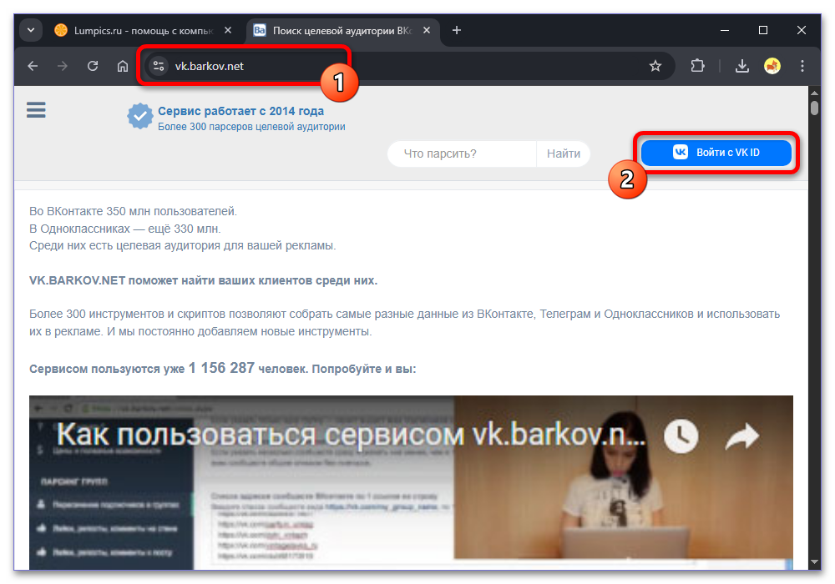
Task: Maximize the browser window
Action: tap(762, 30)
